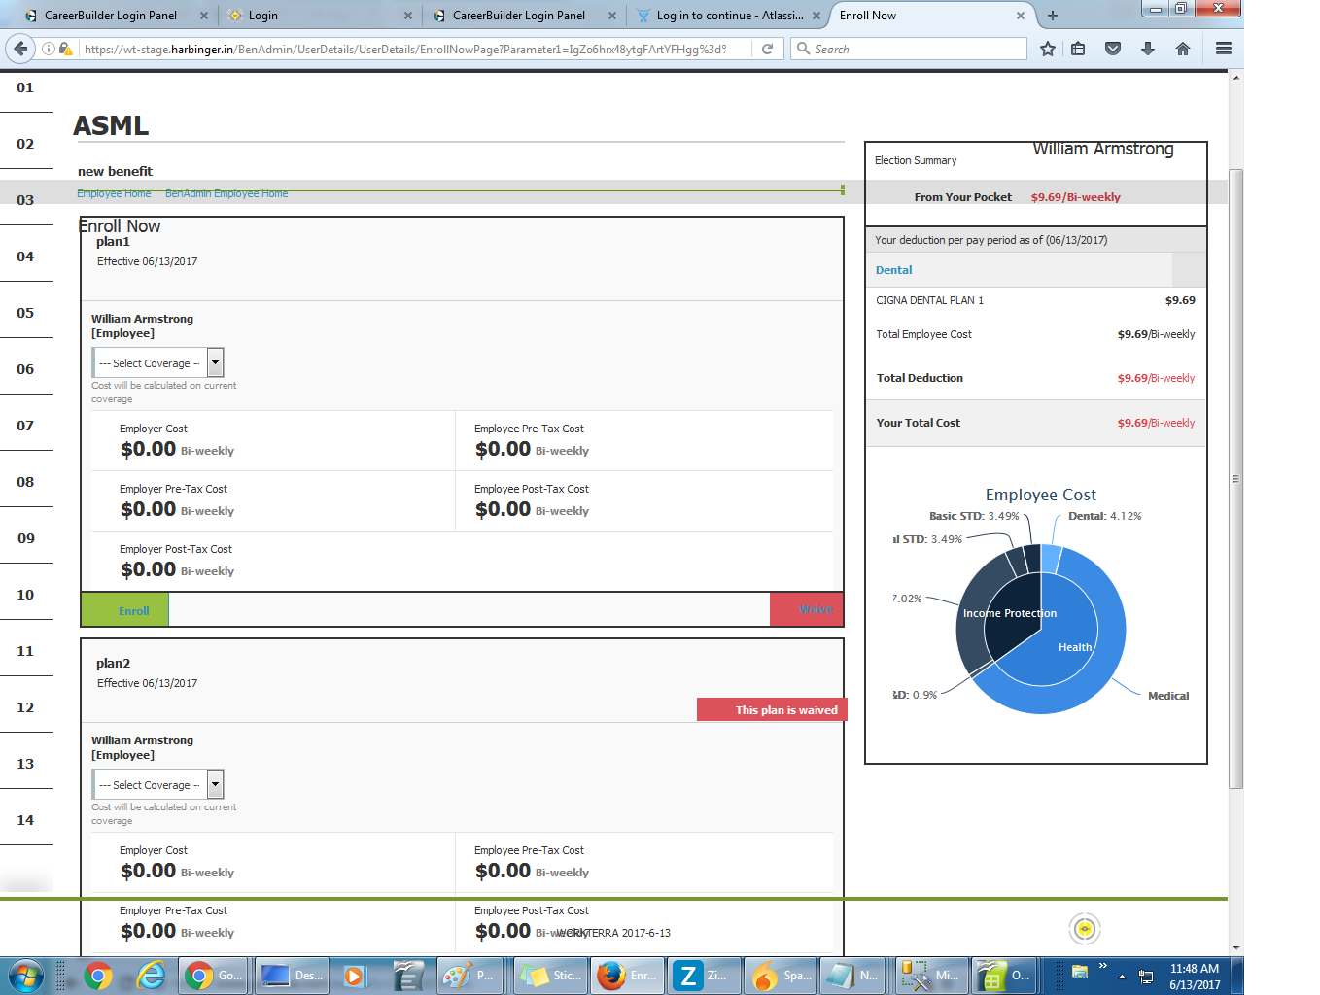Expand Select Coverage dropdown for plan1

215,362
